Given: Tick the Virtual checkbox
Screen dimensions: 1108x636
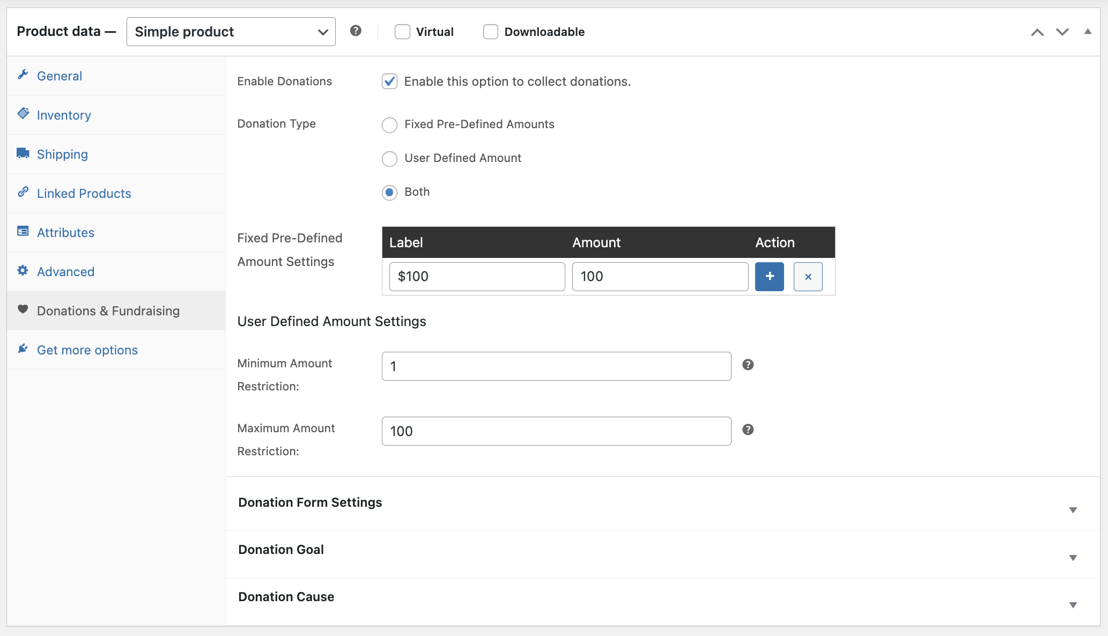Looking at the screenshot, I should tap(402, 32).
